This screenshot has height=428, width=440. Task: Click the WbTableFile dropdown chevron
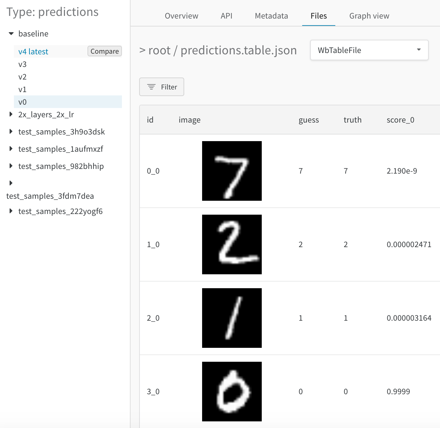tap(418, 50)
